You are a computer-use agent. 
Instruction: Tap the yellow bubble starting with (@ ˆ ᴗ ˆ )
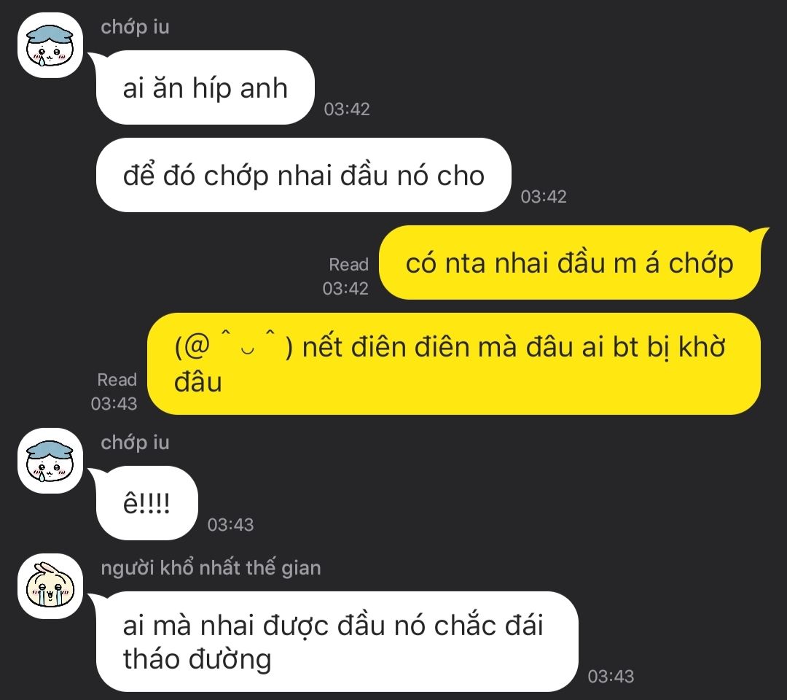tap(454, 364)
